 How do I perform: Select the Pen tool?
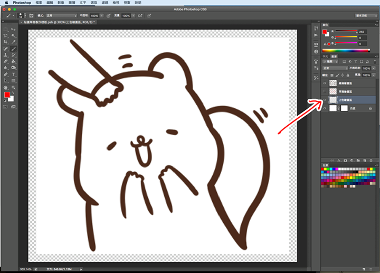coord(6,74)
